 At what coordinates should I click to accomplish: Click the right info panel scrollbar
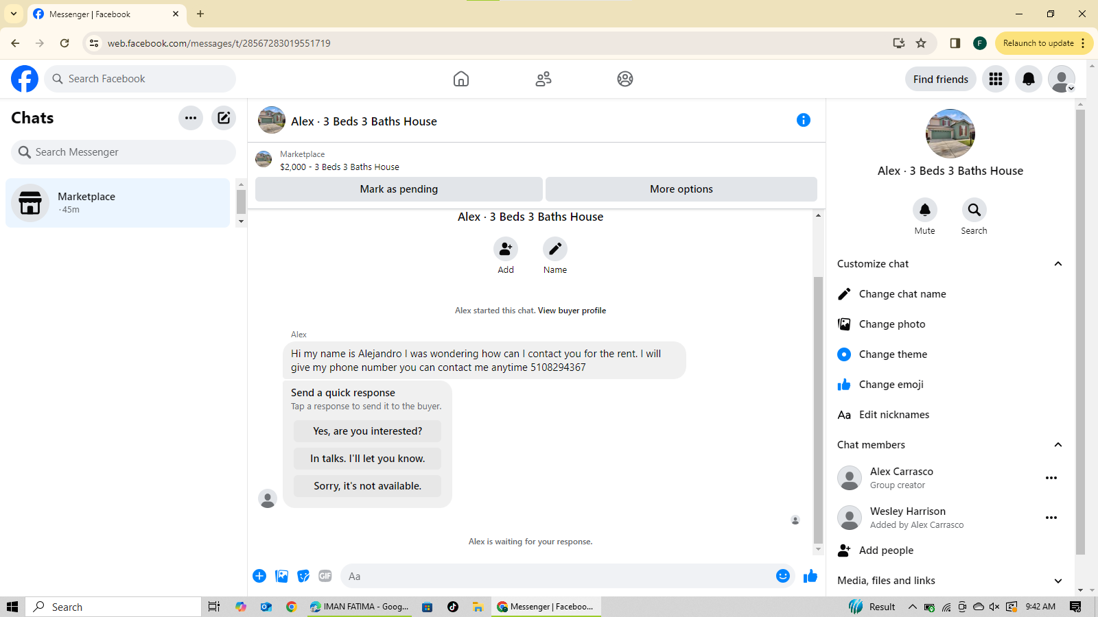[1081, 332]
